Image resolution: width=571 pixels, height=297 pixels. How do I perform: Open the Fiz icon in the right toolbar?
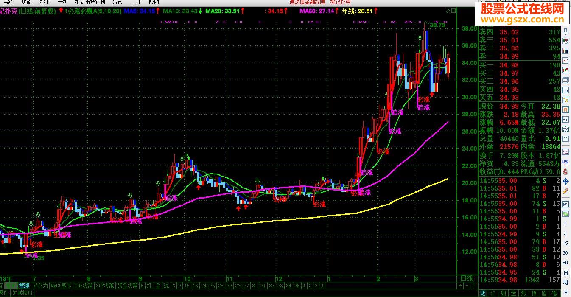click(x=565, y=120)
